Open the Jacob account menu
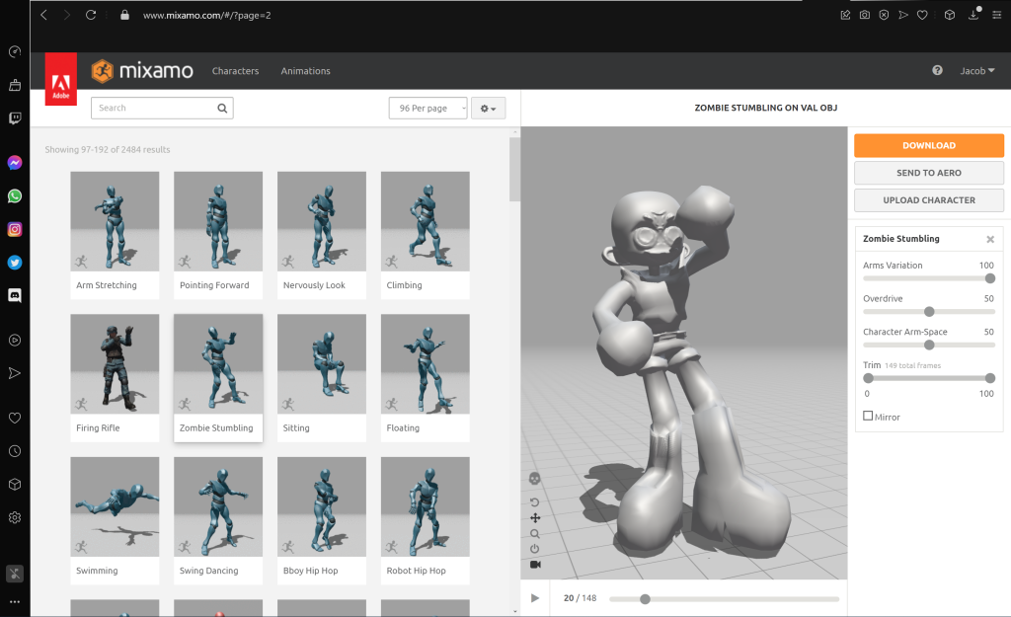1011x617 pixels. (977, 71)
